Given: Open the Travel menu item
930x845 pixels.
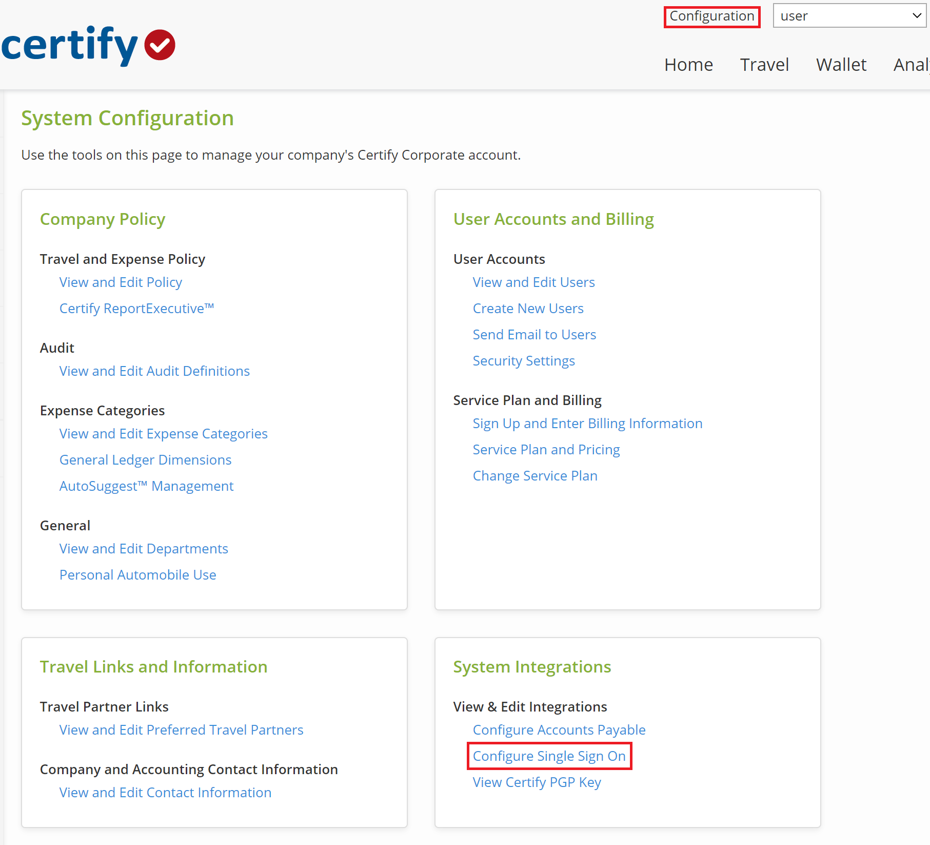Looking at the screenshot, I should pyautogui.click(x=764, y=65).
